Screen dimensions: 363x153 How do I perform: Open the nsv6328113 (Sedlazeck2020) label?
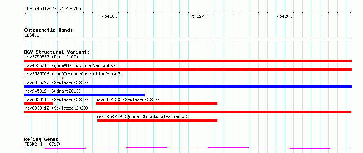point(56,99)
